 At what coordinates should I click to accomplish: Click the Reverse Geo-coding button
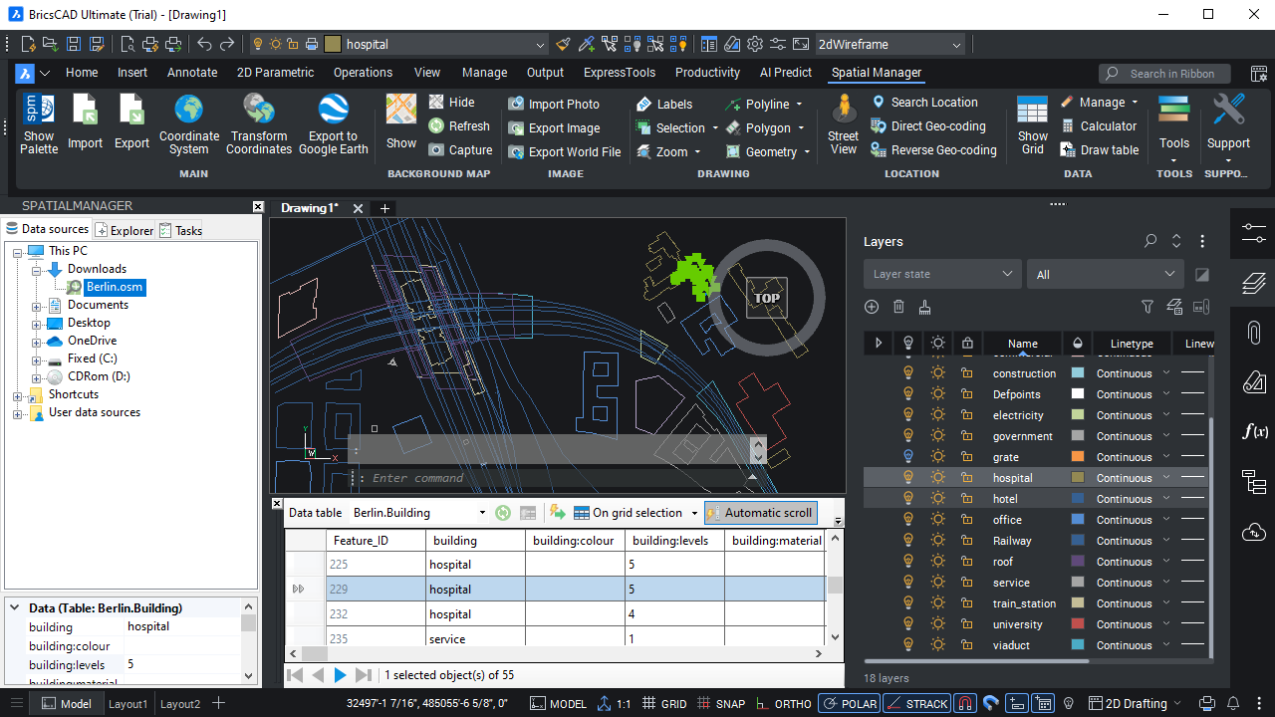click(933, 150)
